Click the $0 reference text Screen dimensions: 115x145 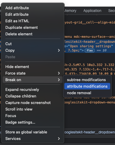point(104,51)
